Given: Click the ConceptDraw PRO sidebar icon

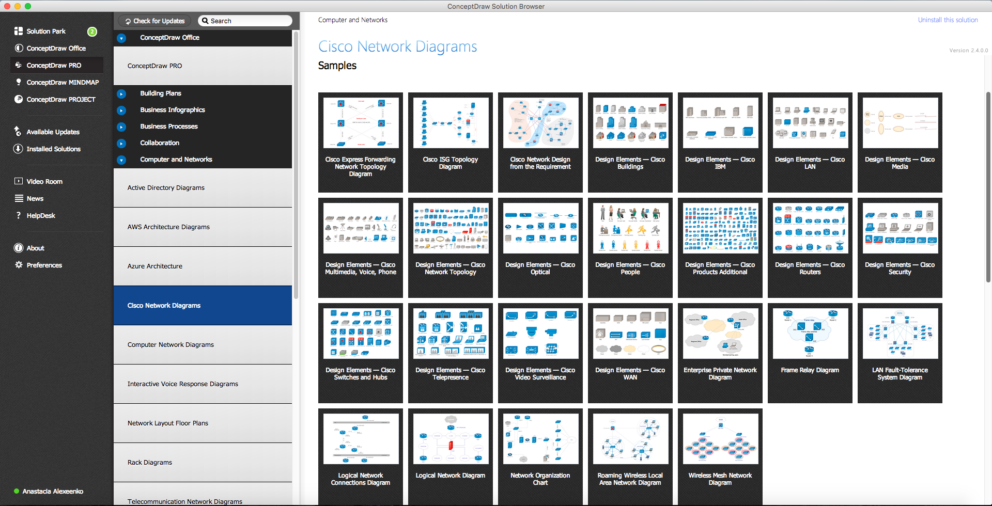Looking at the screenshot, I should coord(19,65).
